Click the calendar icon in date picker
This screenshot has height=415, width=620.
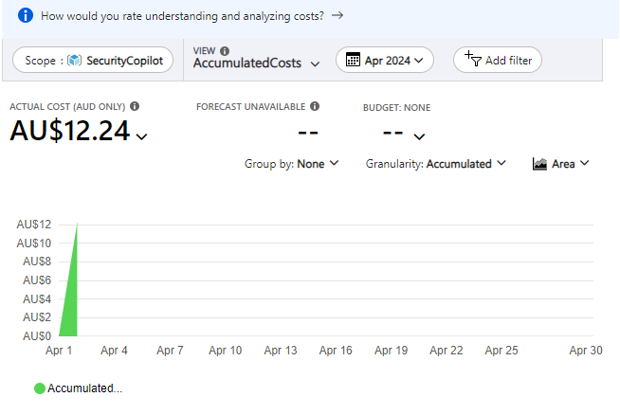[x=353, y=60]
